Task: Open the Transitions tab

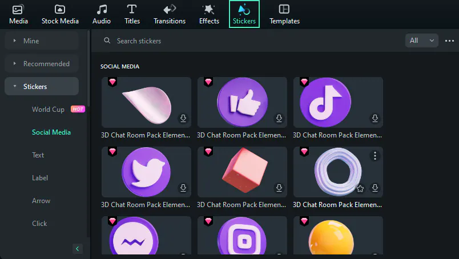Action: [170, 14]
